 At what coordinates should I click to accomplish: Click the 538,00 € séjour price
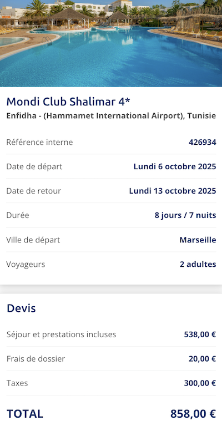coord(200,334)
